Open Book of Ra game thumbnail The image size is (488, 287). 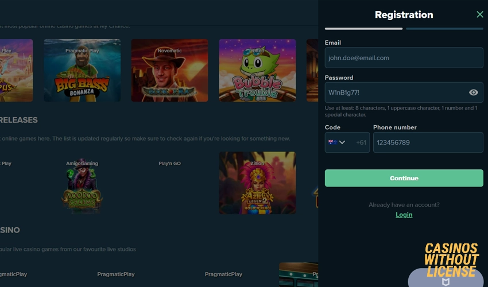click(169, 71)
